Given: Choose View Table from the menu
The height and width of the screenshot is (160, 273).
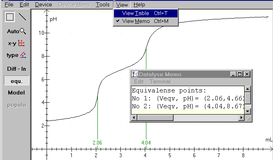Looking at the screenshot, I should pos(146,13).
